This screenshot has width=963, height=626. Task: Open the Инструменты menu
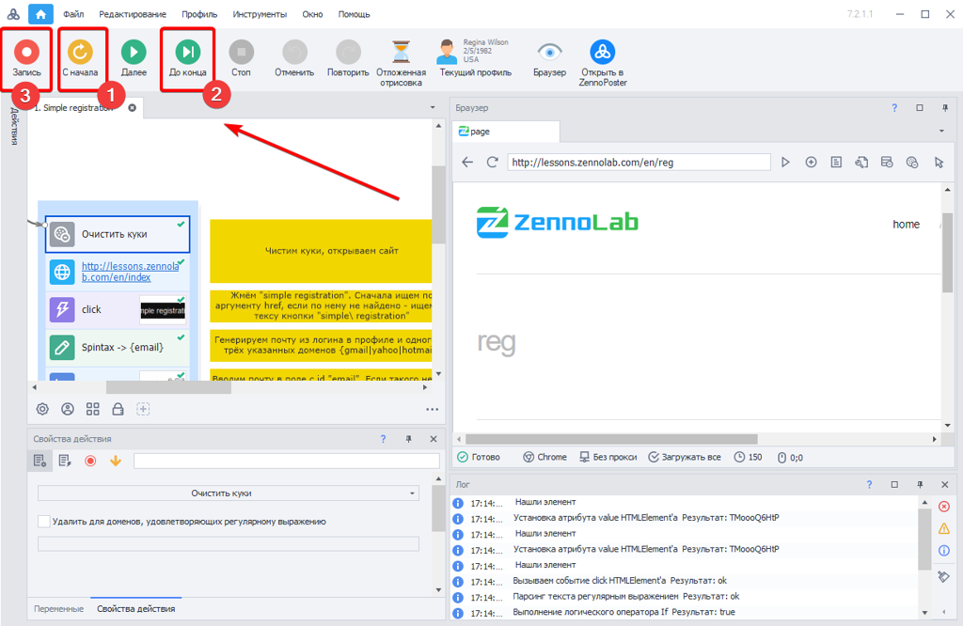pos(260,14)
